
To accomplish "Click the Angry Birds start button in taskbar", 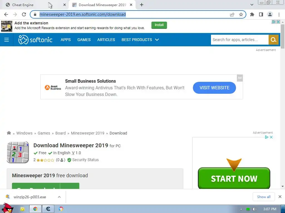I will [x=7, y=208].
